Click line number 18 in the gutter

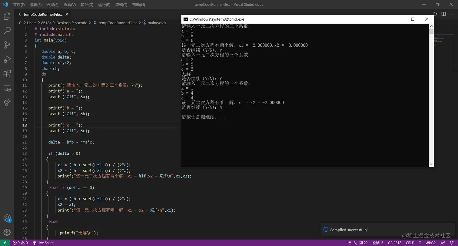[25, 125]
